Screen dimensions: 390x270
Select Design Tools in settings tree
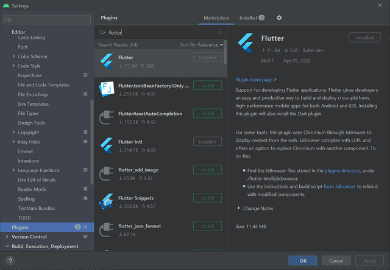pos(32,123)
